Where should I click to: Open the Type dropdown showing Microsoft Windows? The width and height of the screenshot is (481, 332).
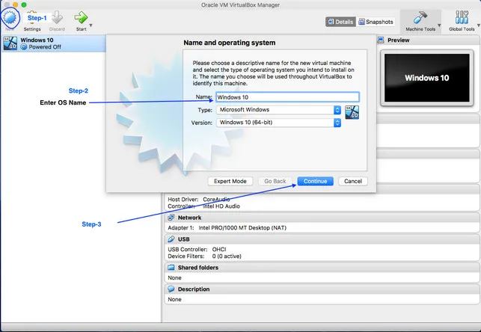(x=278, y=110)
